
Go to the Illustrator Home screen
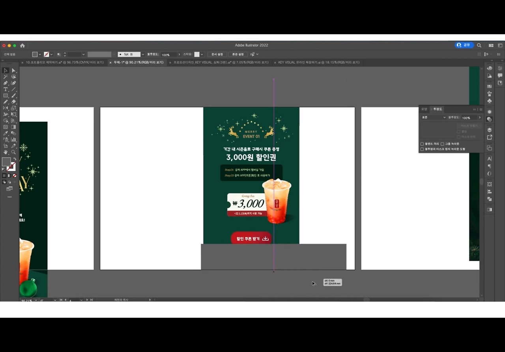[22, 45]
